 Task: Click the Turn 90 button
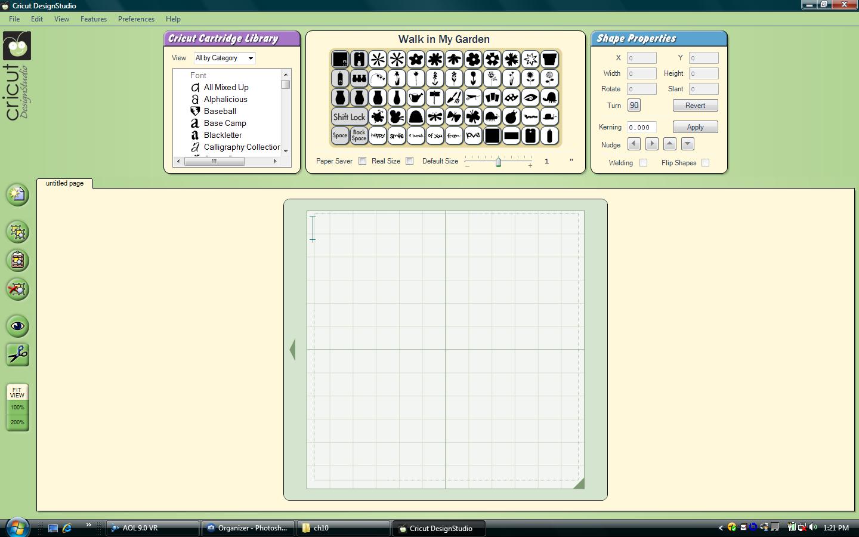click(634, 106)
